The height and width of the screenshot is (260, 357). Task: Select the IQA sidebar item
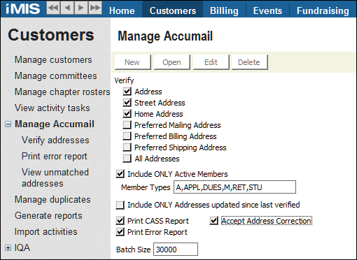pyautogui.click(x=22, y=247)
